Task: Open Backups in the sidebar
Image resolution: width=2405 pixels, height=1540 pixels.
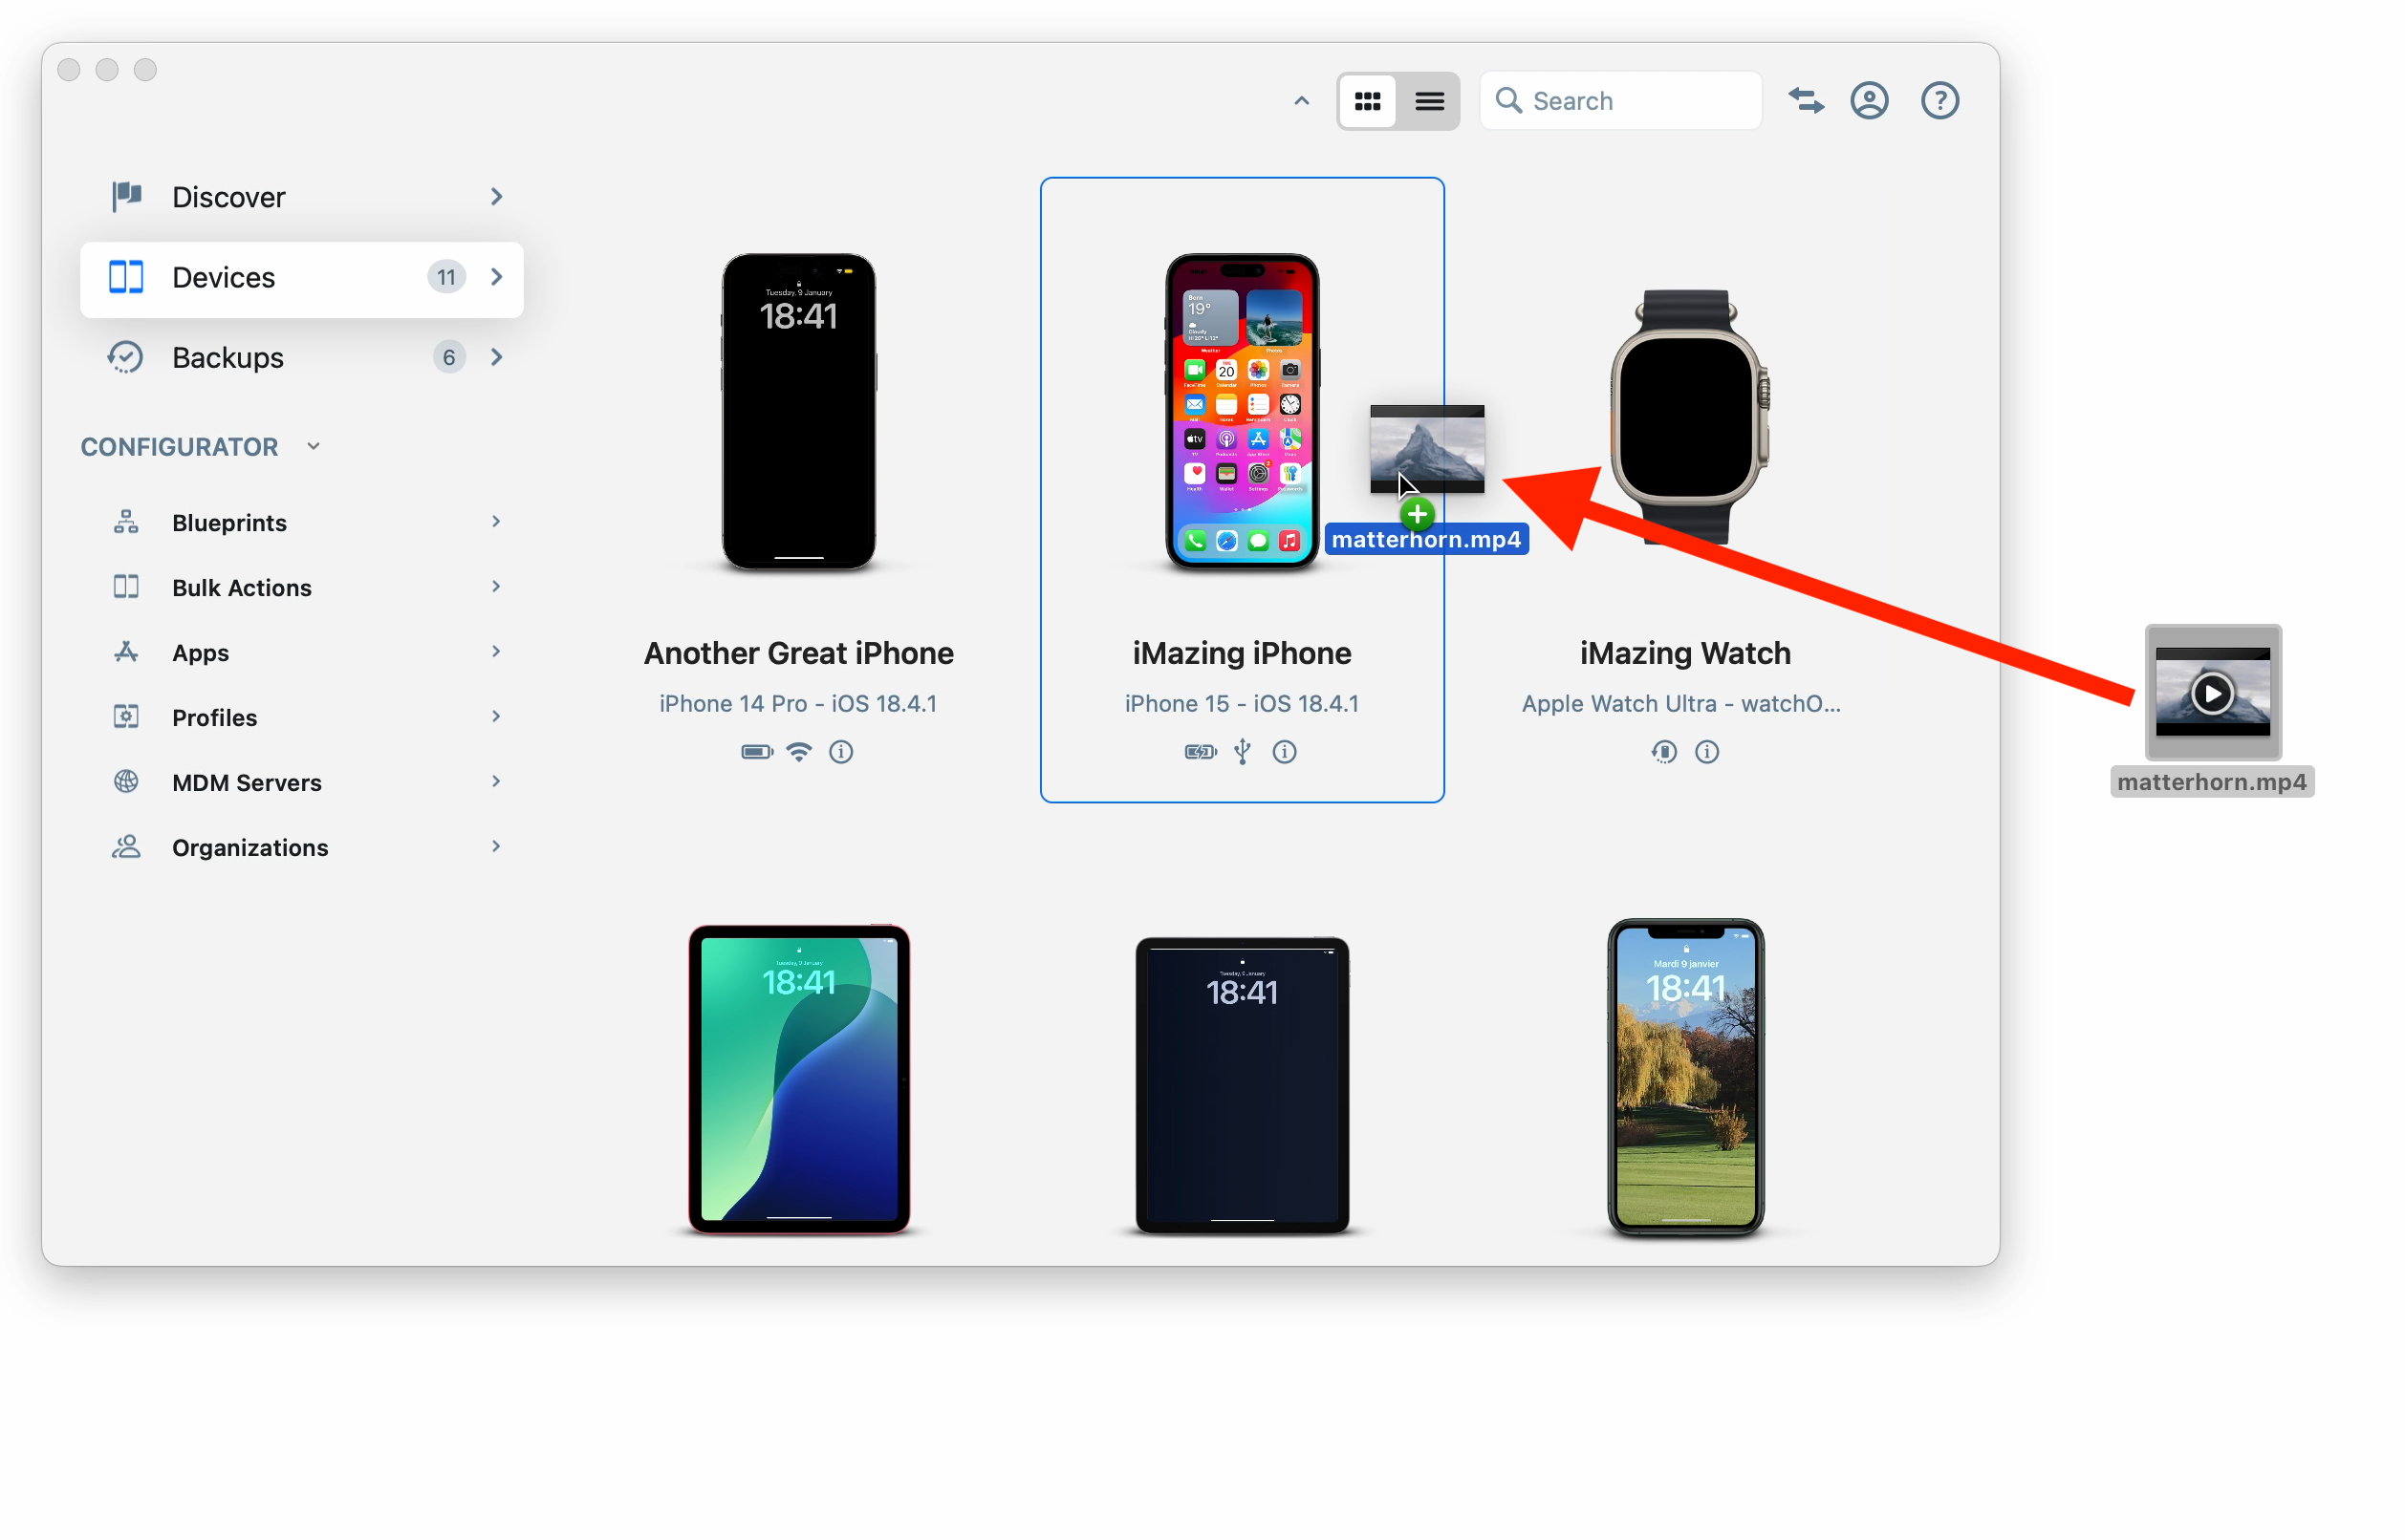Action: [228, 357]
